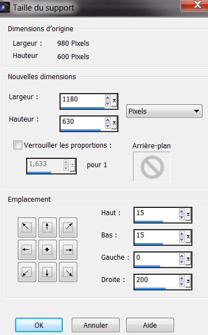The height and width of the screenshot is (335, 208).
Task: Open help with Aide button
Action: (x=150, y=325)
